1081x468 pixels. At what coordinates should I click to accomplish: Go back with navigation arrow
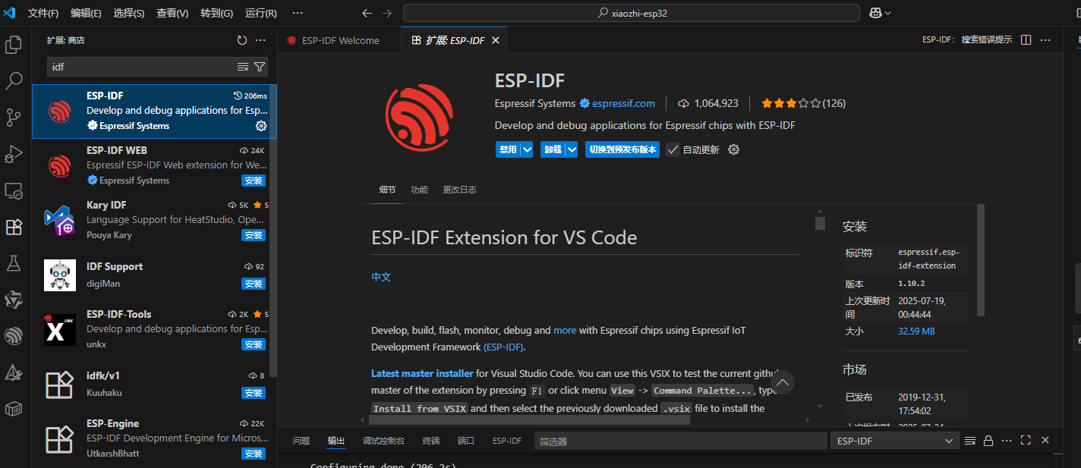pyautogui.click(x=367, y=13)
